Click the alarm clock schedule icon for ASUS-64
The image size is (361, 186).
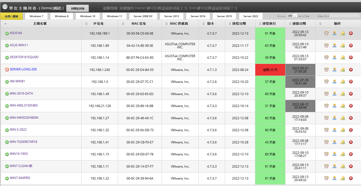pos(326,33)
